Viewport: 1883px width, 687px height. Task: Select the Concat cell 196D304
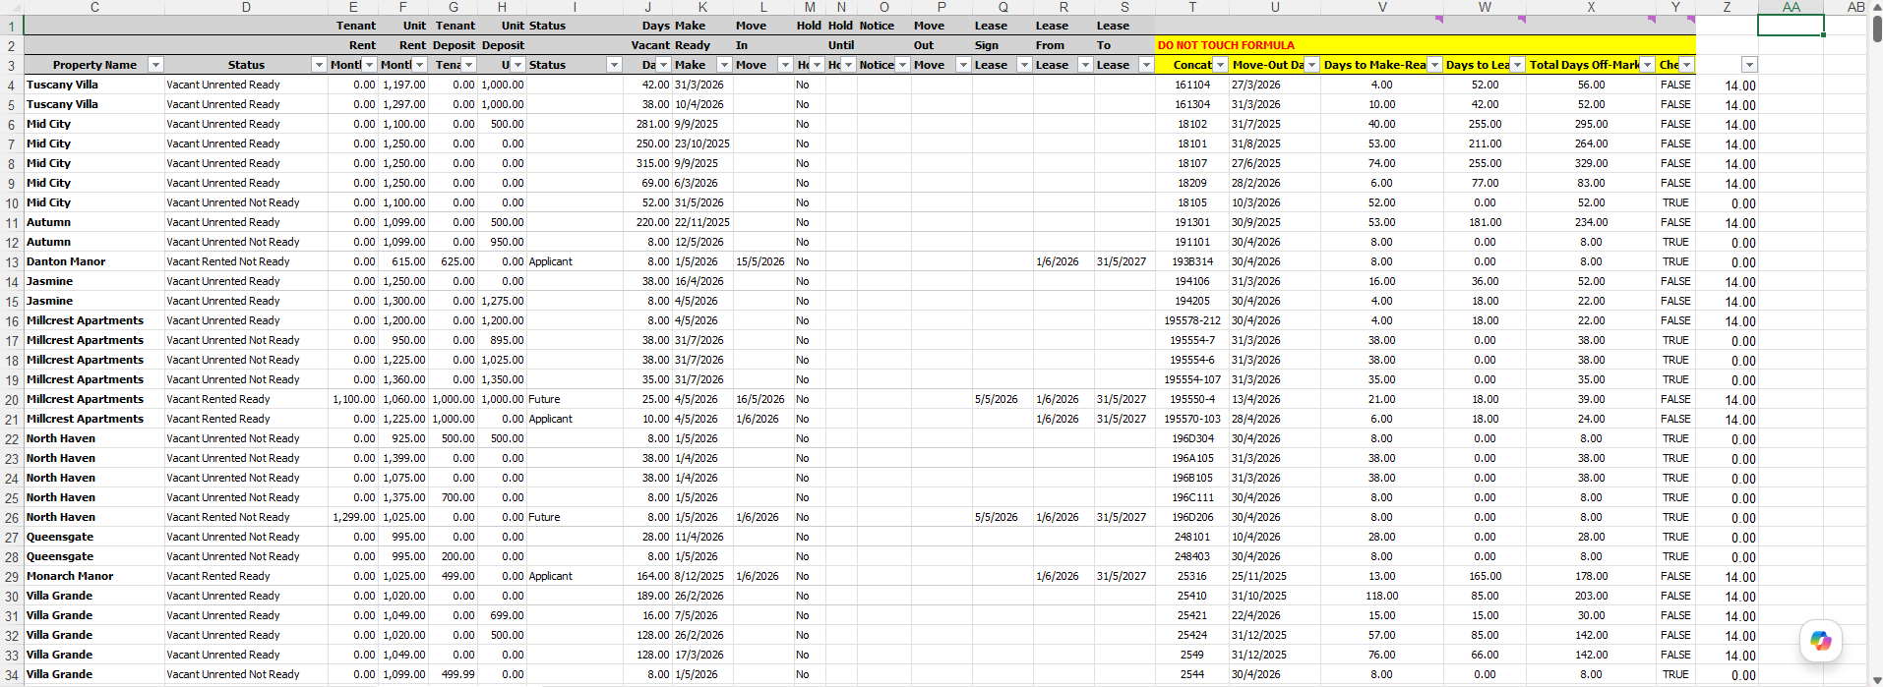pyautogui.click(x=1192, y=438)
